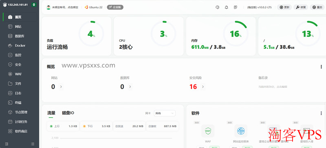Image resolution: width=326 pixels, height=148 pixels.
Task: Click the 上行 1.3 KB upload legend
Action: coord(63,126)
